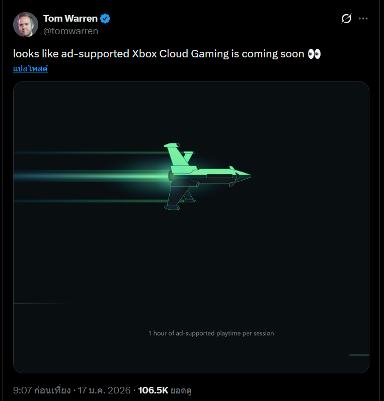The width and height of the screenshot is (384, 401).
Task: Open the Grok icon beside the tweet header
Action: click(346, 19)
